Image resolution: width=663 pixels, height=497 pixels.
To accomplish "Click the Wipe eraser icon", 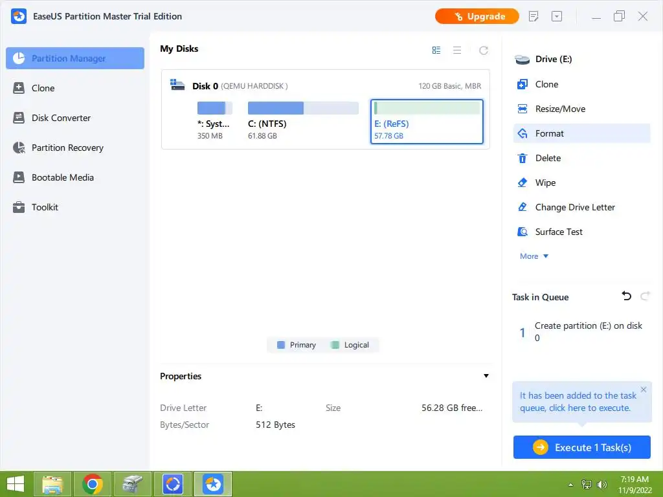I will (x=523, y=182).
